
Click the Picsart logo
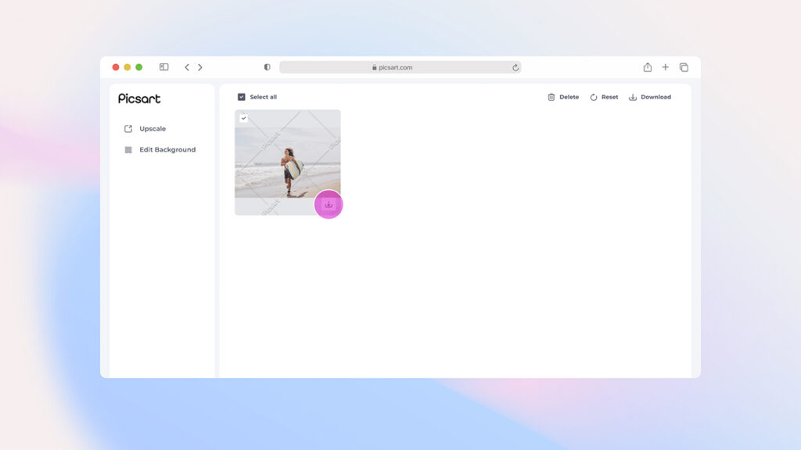point(138,98)
